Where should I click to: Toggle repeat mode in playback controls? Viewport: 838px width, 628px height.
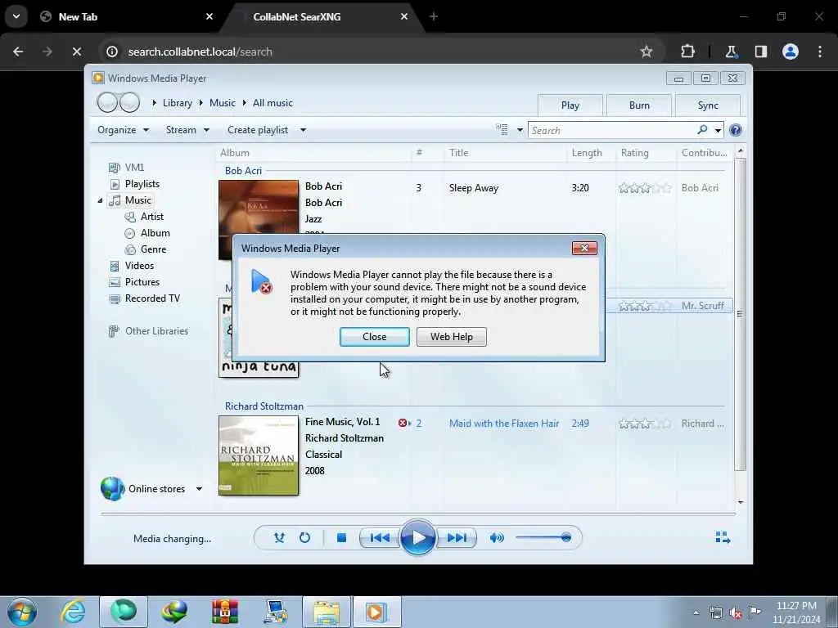coord(304,538)
